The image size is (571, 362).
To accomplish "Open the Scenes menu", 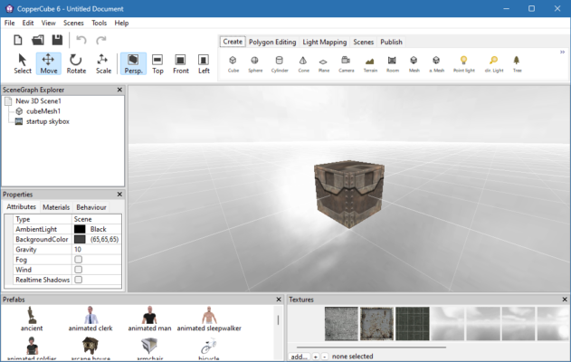I will point(73,23).
